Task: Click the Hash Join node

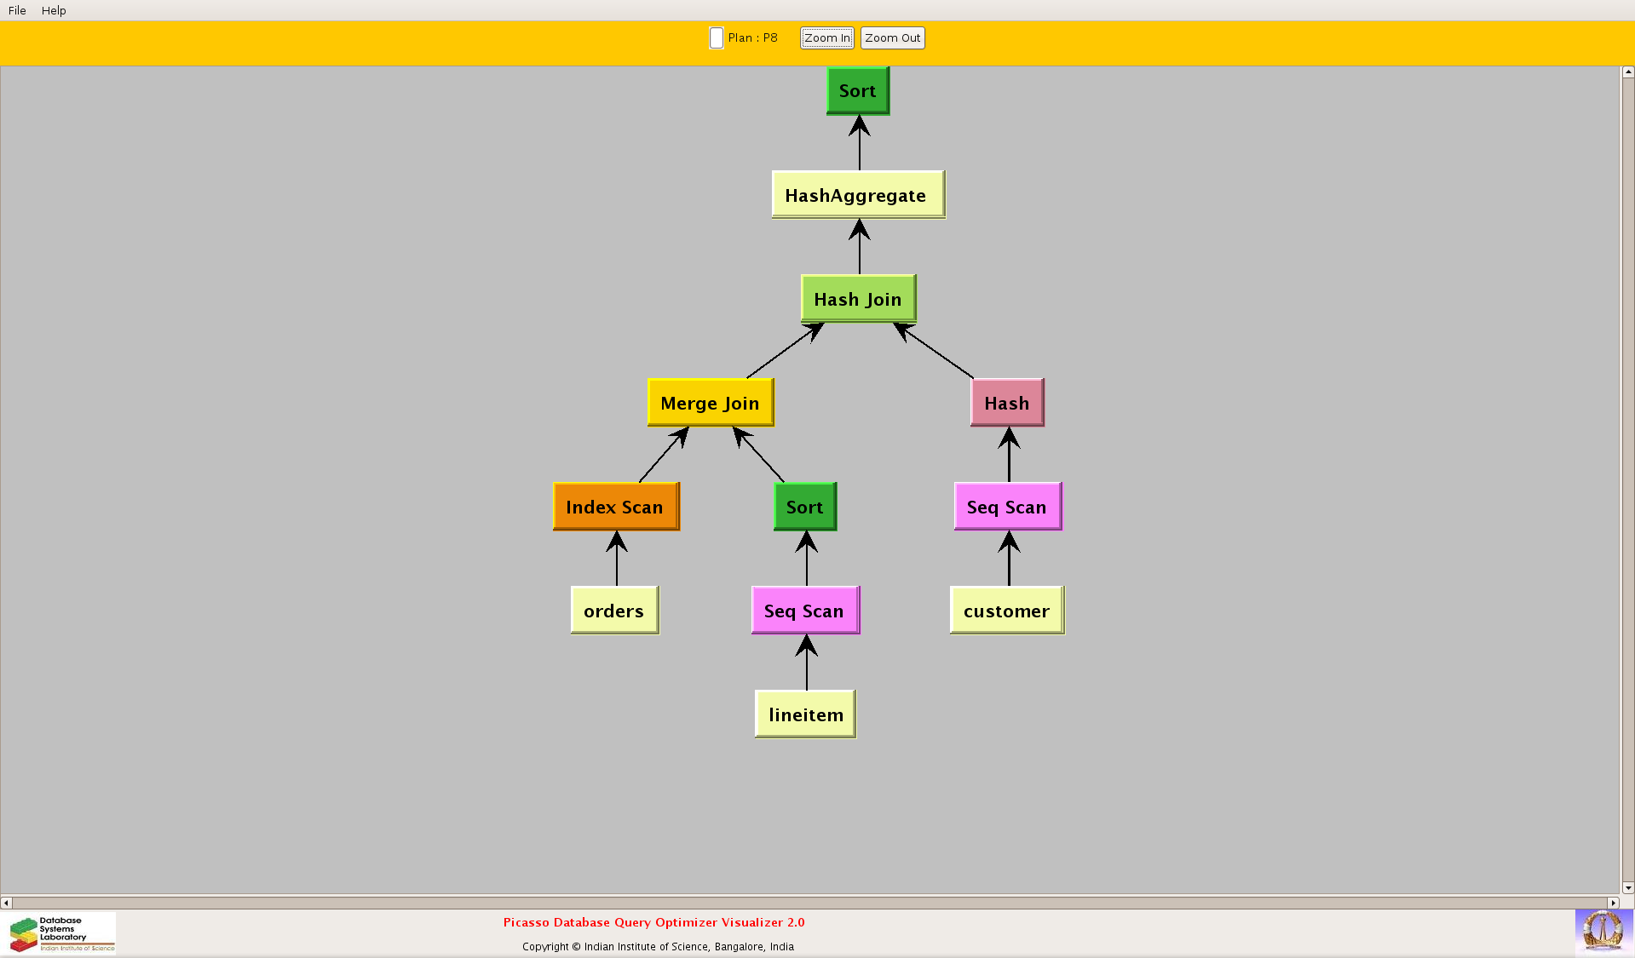Action: (x=857, y=299)
